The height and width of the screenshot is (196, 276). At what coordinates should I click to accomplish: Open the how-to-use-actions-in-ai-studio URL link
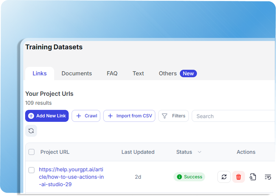click(x=71, y=177)
